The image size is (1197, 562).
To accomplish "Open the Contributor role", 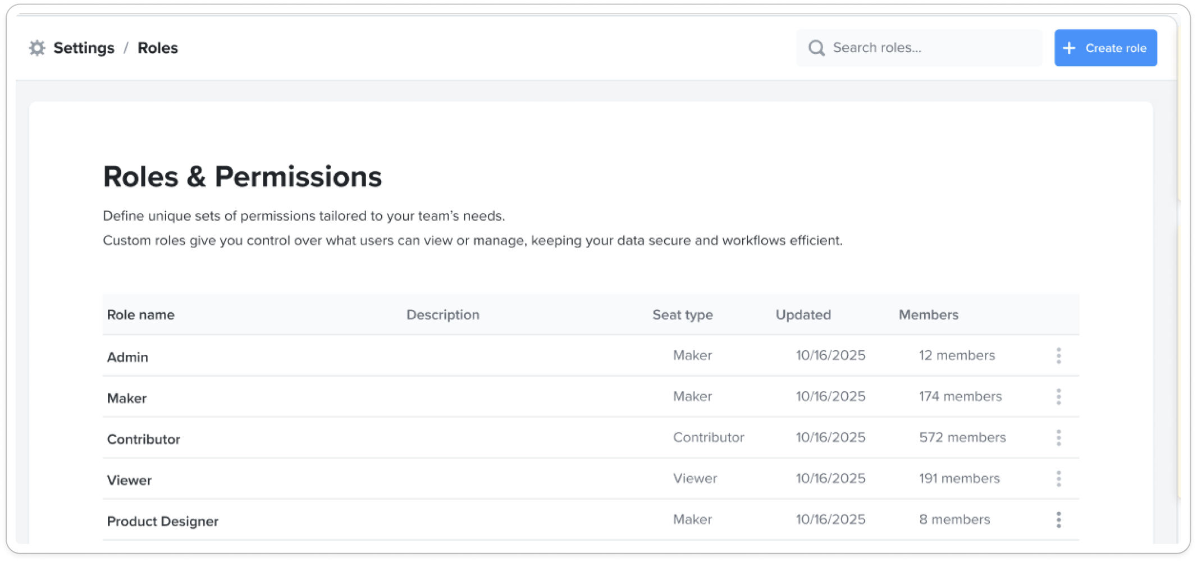I will [144, 439].
